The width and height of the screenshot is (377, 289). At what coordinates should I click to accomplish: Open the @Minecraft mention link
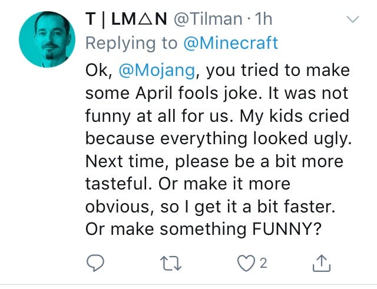(231, 43)
